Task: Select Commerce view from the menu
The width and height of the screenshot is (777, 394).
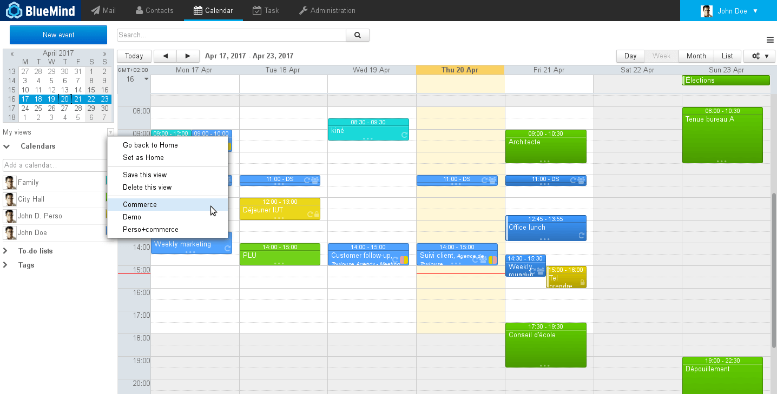Action: 140,205
